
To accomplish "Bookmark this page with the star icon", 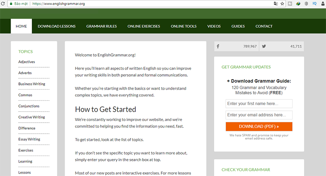I will [282, 4].
